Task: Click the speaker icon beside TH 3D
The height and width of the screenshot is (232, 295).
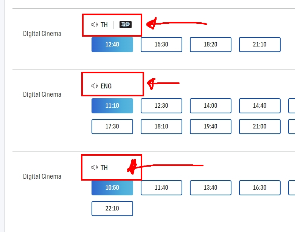Action: (x=95, y=25)
